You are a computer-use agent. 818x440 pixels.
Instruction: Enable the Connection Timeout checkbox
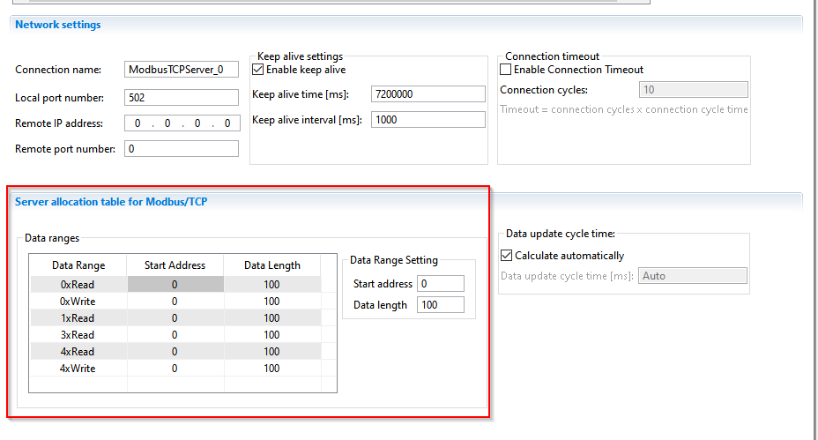[x=505, y=70]
